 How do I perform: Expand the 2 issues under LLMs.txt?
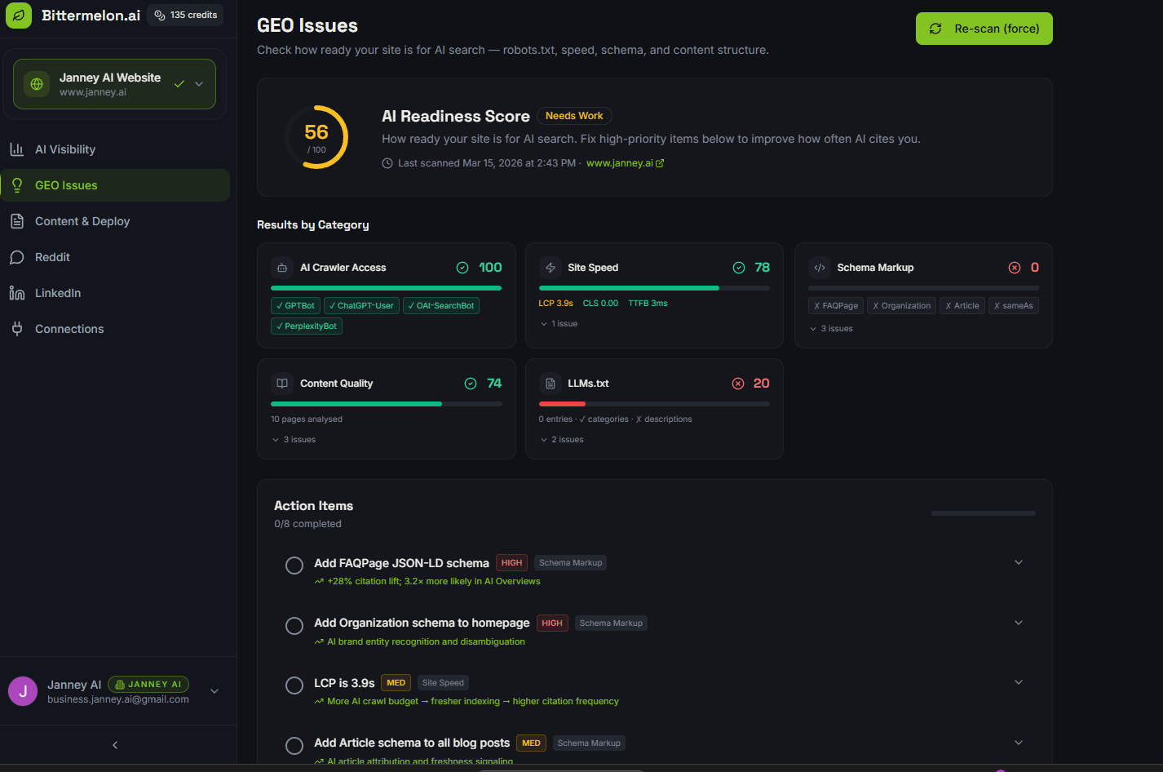[562, 440]
